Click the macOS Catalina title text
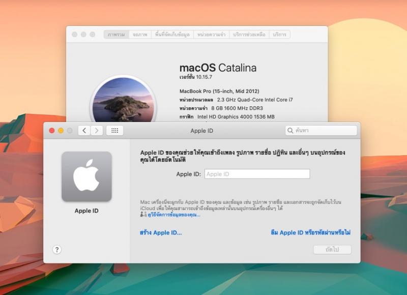Image resolution: width=407 pixels, height=295 pixels. 218,68
